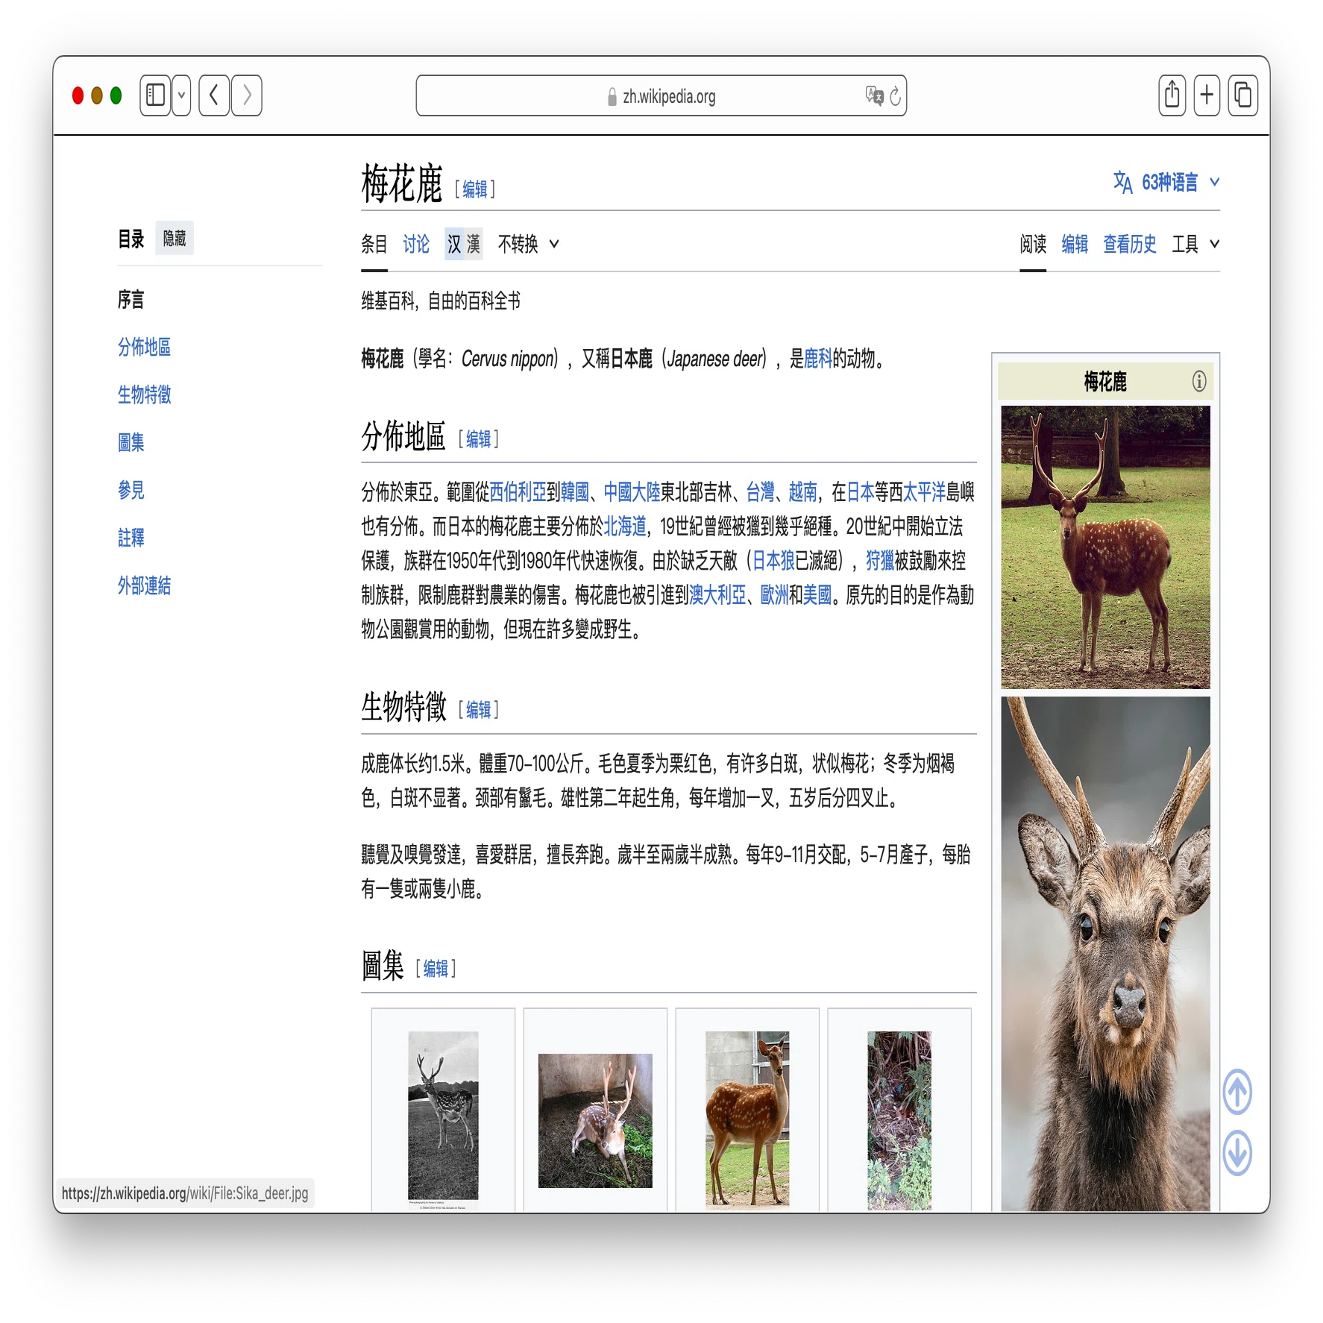Jump to 序言 in contents

click(131, 299)
